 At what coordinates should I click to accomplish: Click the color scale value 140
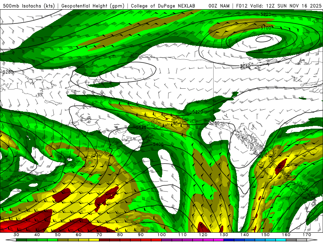[x=245, y=235]
